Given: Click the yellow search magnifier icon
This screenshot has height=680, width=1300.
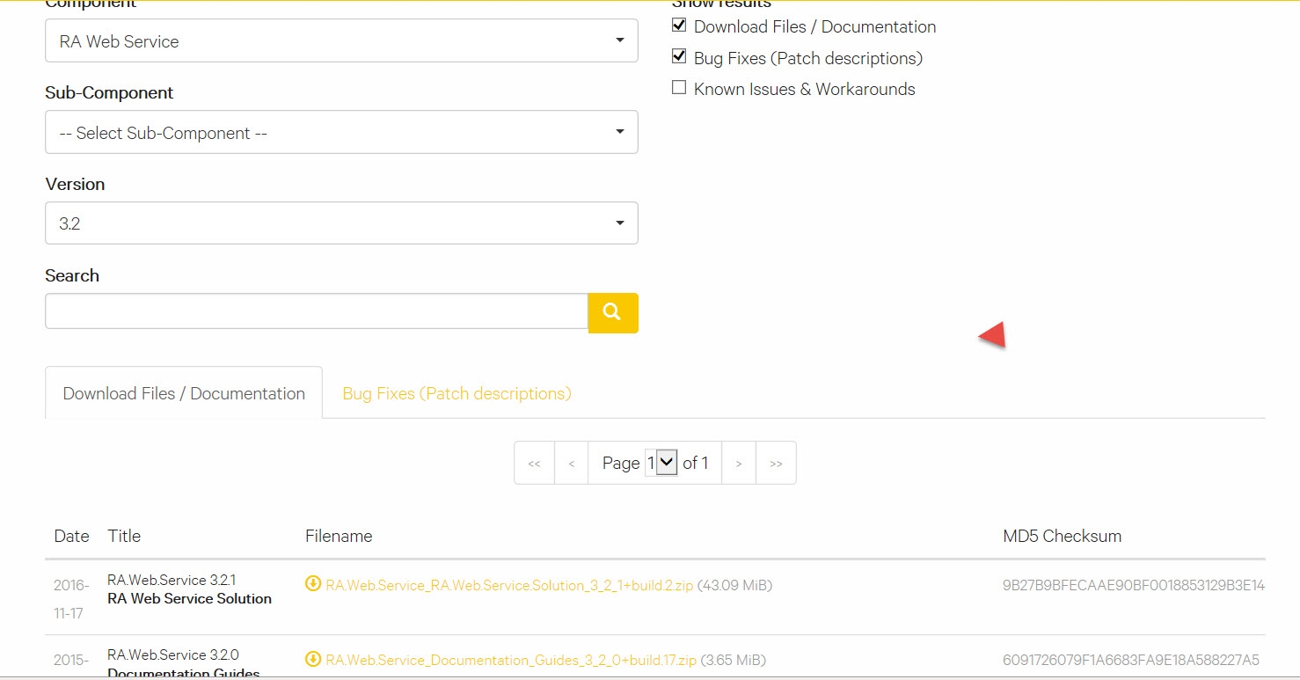Looking at the screenshot, I should pos(612,312).
